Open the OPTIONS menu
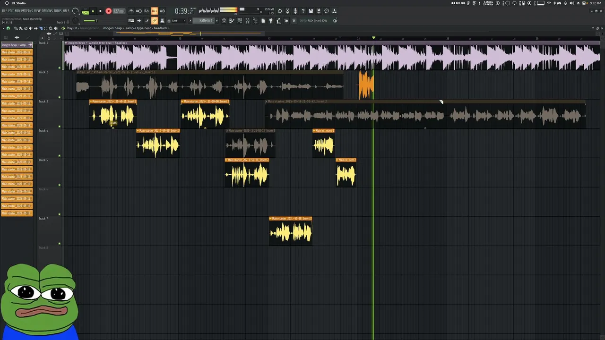The image size is (605, 340). (47, 11)
